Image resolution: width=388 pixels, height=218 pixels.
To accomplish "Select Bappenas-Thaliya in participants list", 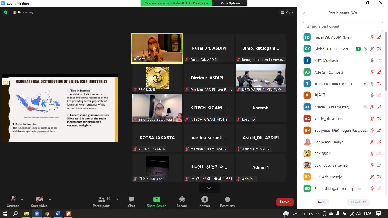I will 343,142.
